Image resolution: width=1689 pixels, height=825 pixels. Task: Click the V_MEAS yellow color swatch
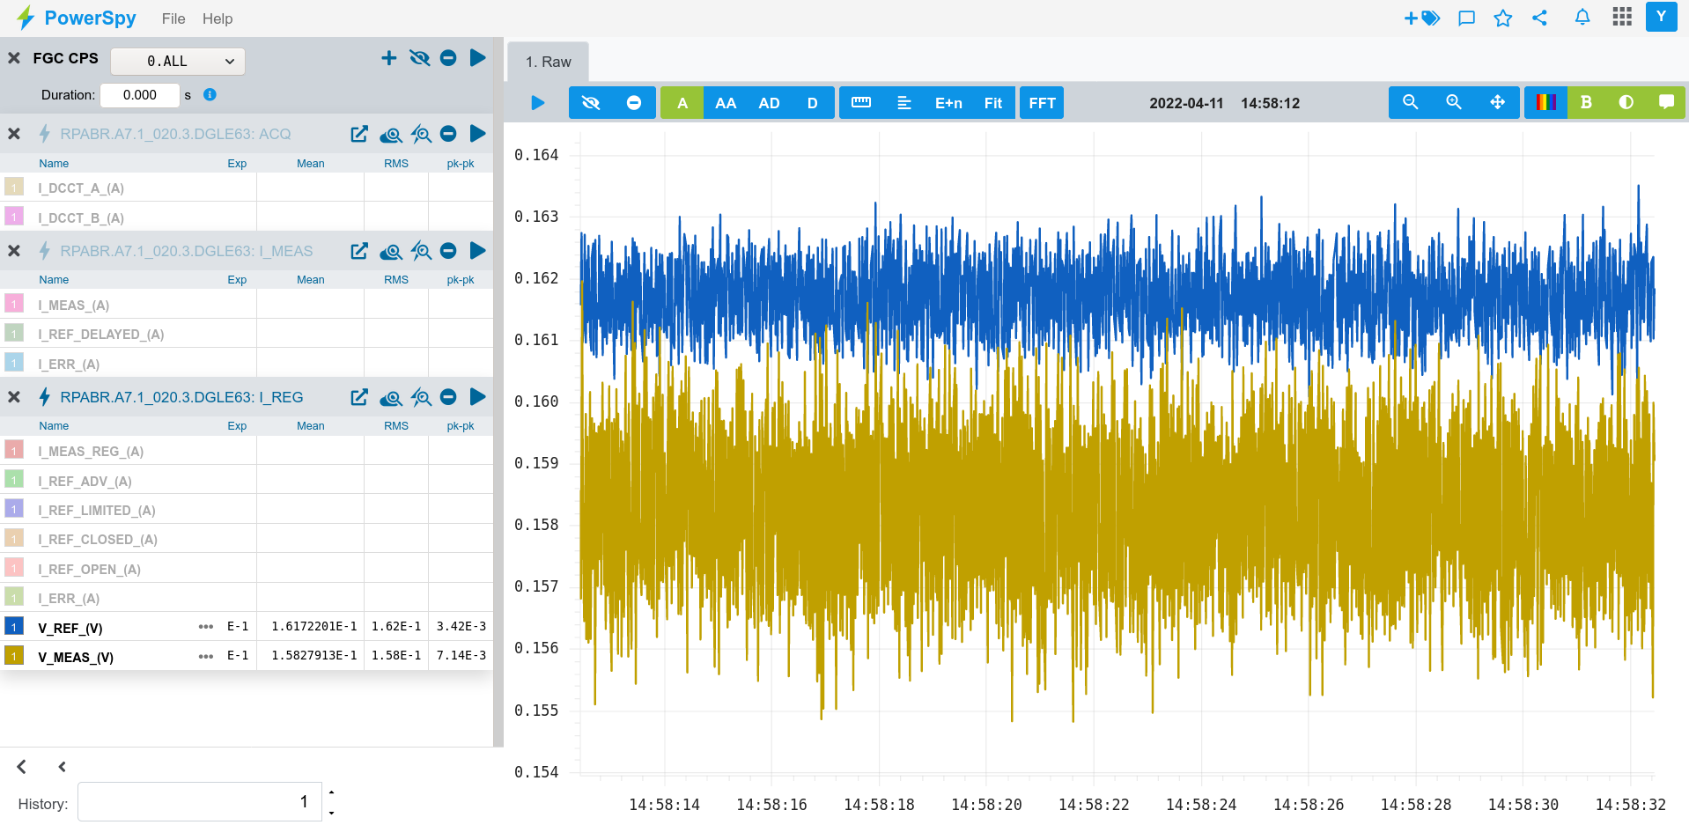(x=14, y=655)
